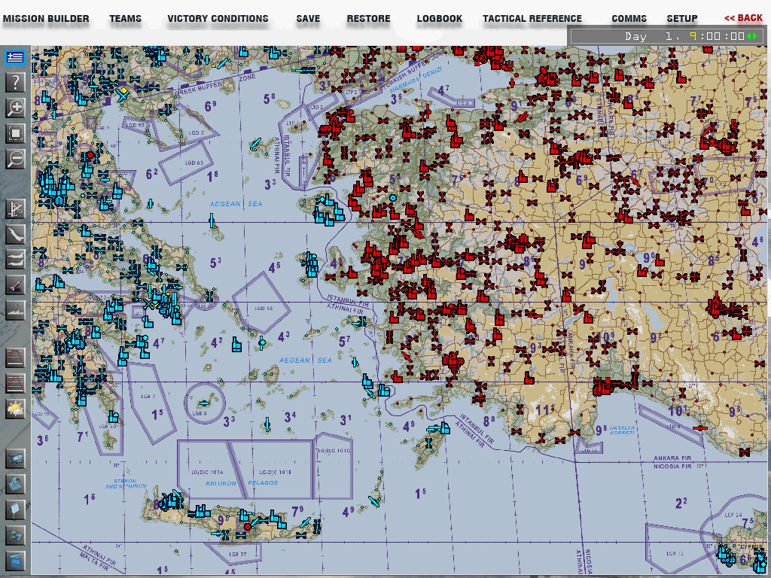
Task: Select the yellow hour digit 9 in the clock
Action: [693, 36]
